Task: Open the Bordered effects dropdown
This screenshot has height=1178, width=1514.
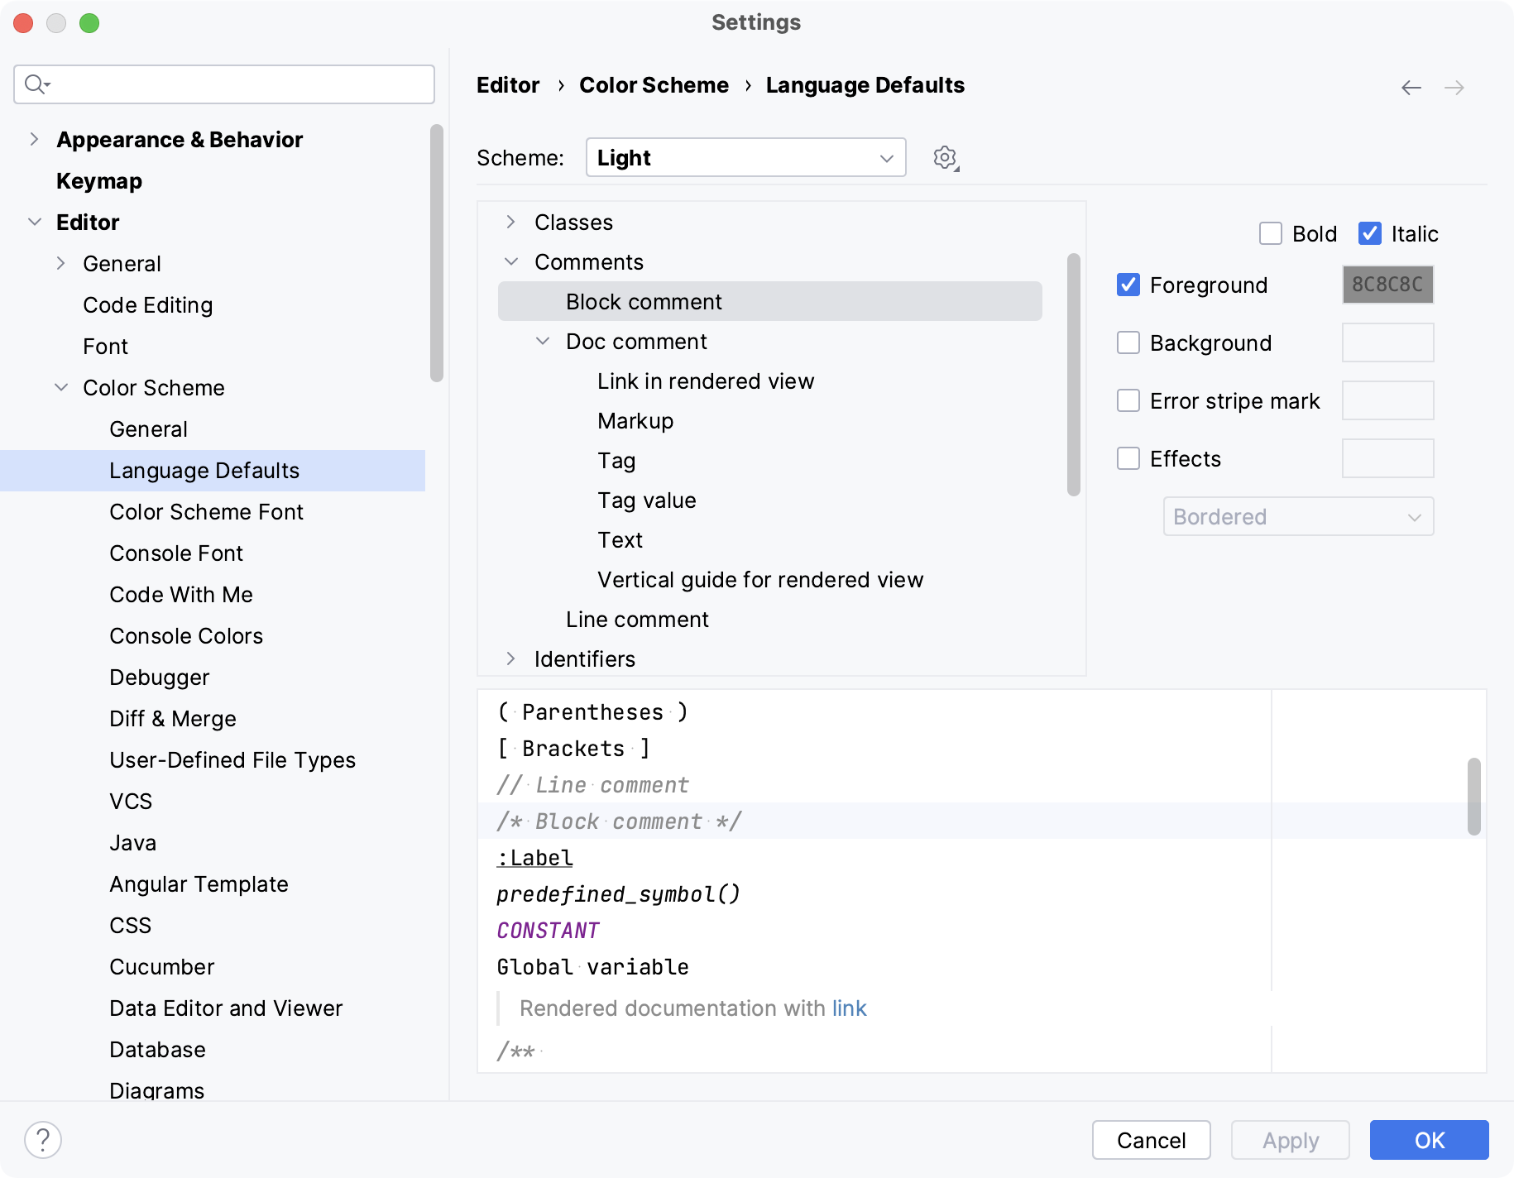Action: pos(1297,516)
